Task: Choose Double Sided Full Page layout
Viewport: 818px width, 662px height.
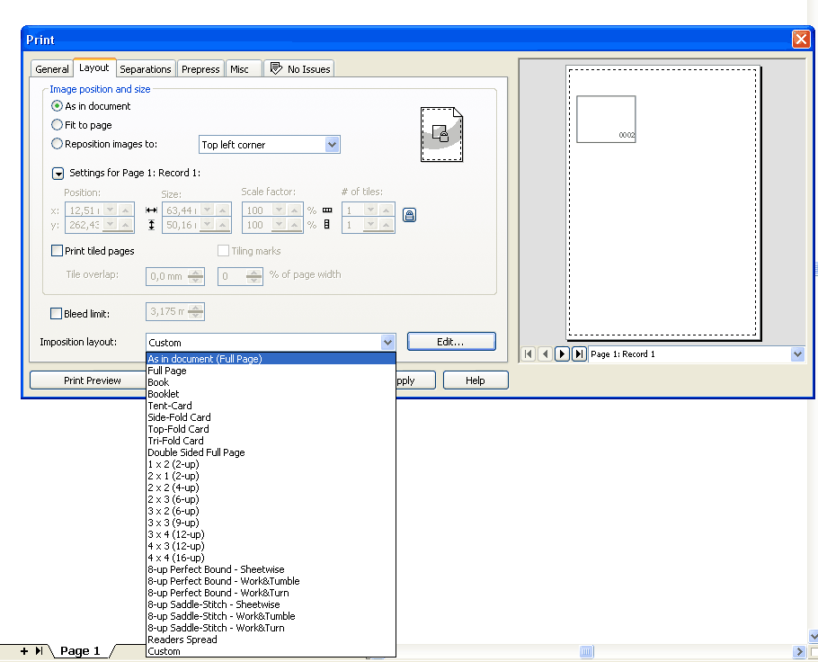Action: pyautogui.click(x=271, y=452)
